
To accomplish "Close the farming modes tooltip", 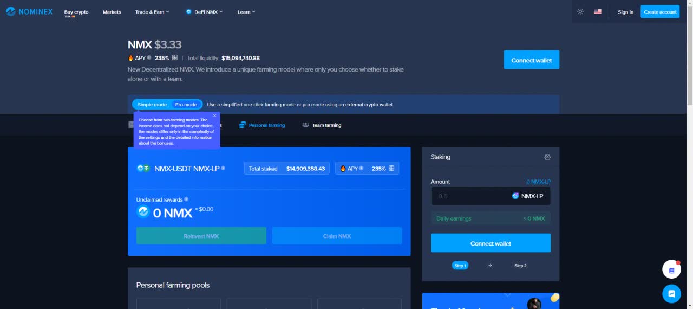I will point(215,115).
